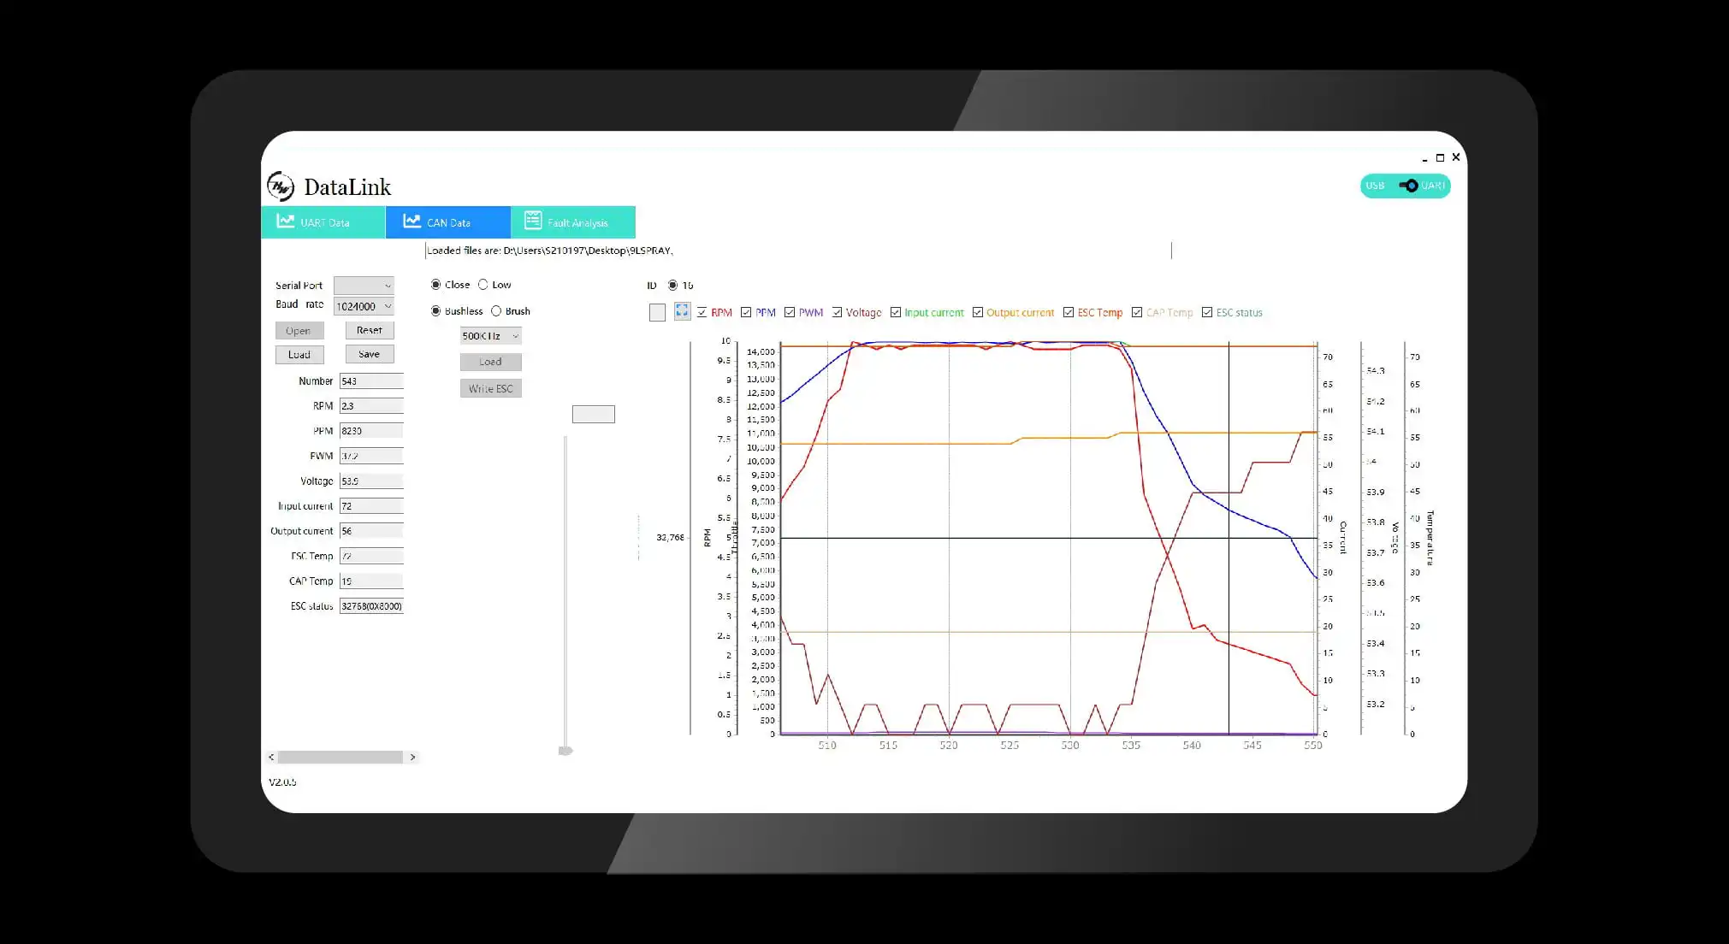Click the Reset button
This screenshot has width=1729, height=944.
tap(369, 330)
